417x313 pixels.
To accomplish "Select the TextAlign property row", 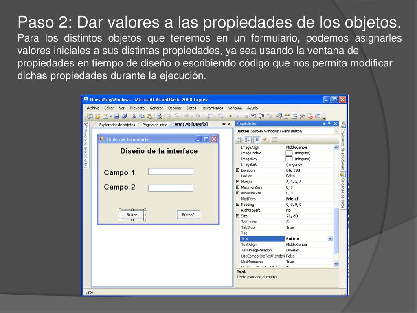I will (x=287, y=245).
